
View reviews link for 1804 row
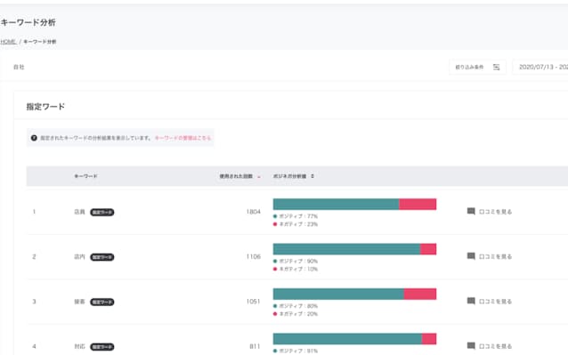[495, 212]
